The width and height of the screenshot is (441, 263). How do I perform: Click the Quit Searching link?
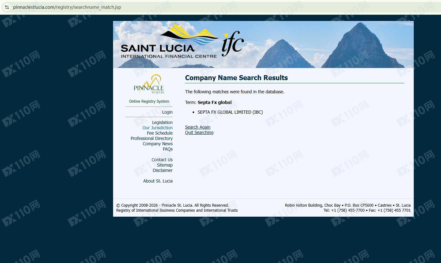199,132
